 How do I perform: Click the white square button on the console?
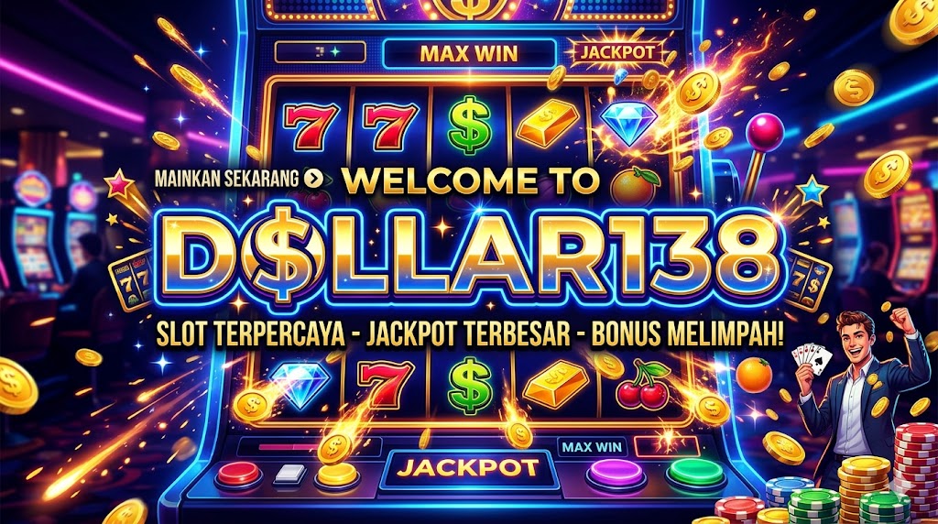pos(290,475)
